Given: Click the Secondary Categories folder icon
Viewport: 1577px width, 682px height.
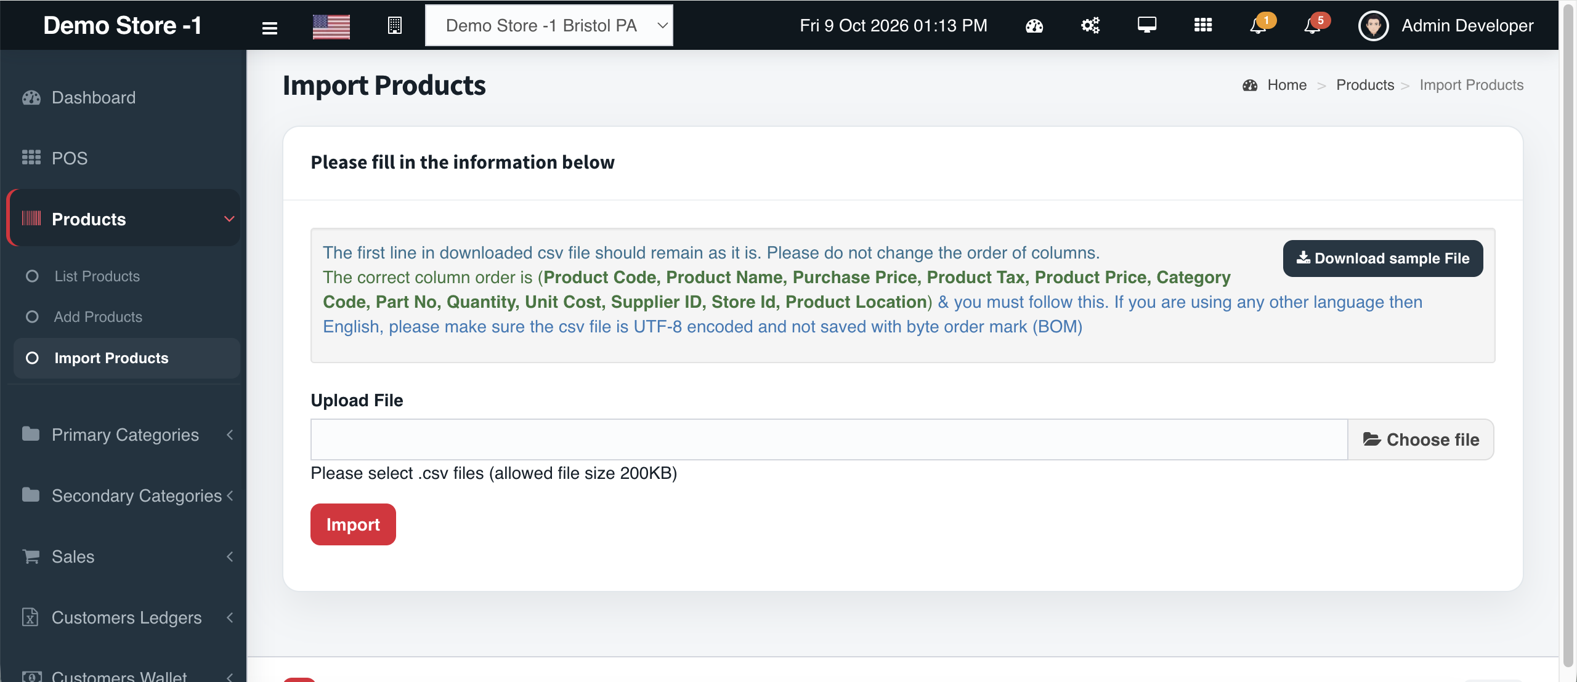Looking at the screenshot, I should click(x=31, y=495).
